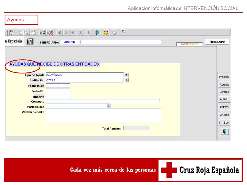The width and height of the screenshot is (247, 185).
Task: Open the Inf. Soc. side tab
Action: click(224, 123)
